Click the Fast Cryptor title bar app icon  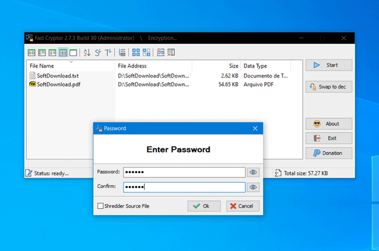coord(30,38)
